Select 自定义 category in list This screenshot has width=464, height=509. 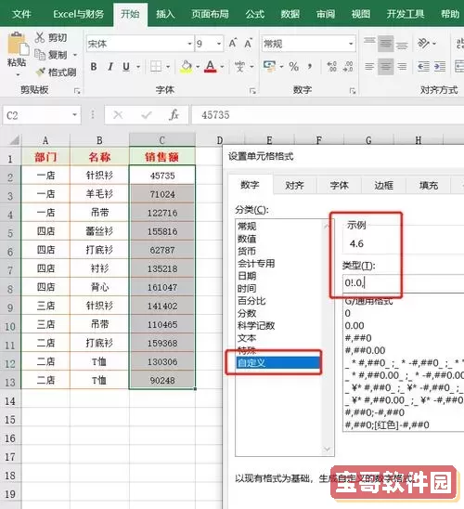(277, 362)
